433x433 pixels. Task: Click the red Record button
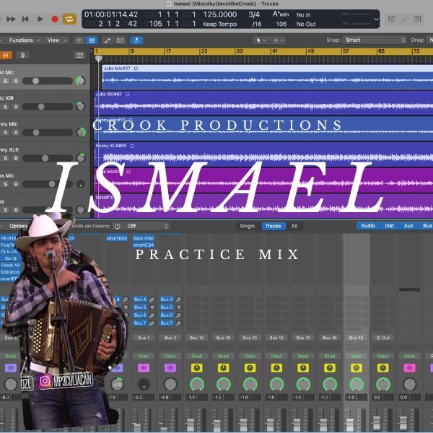coord(55,19)
